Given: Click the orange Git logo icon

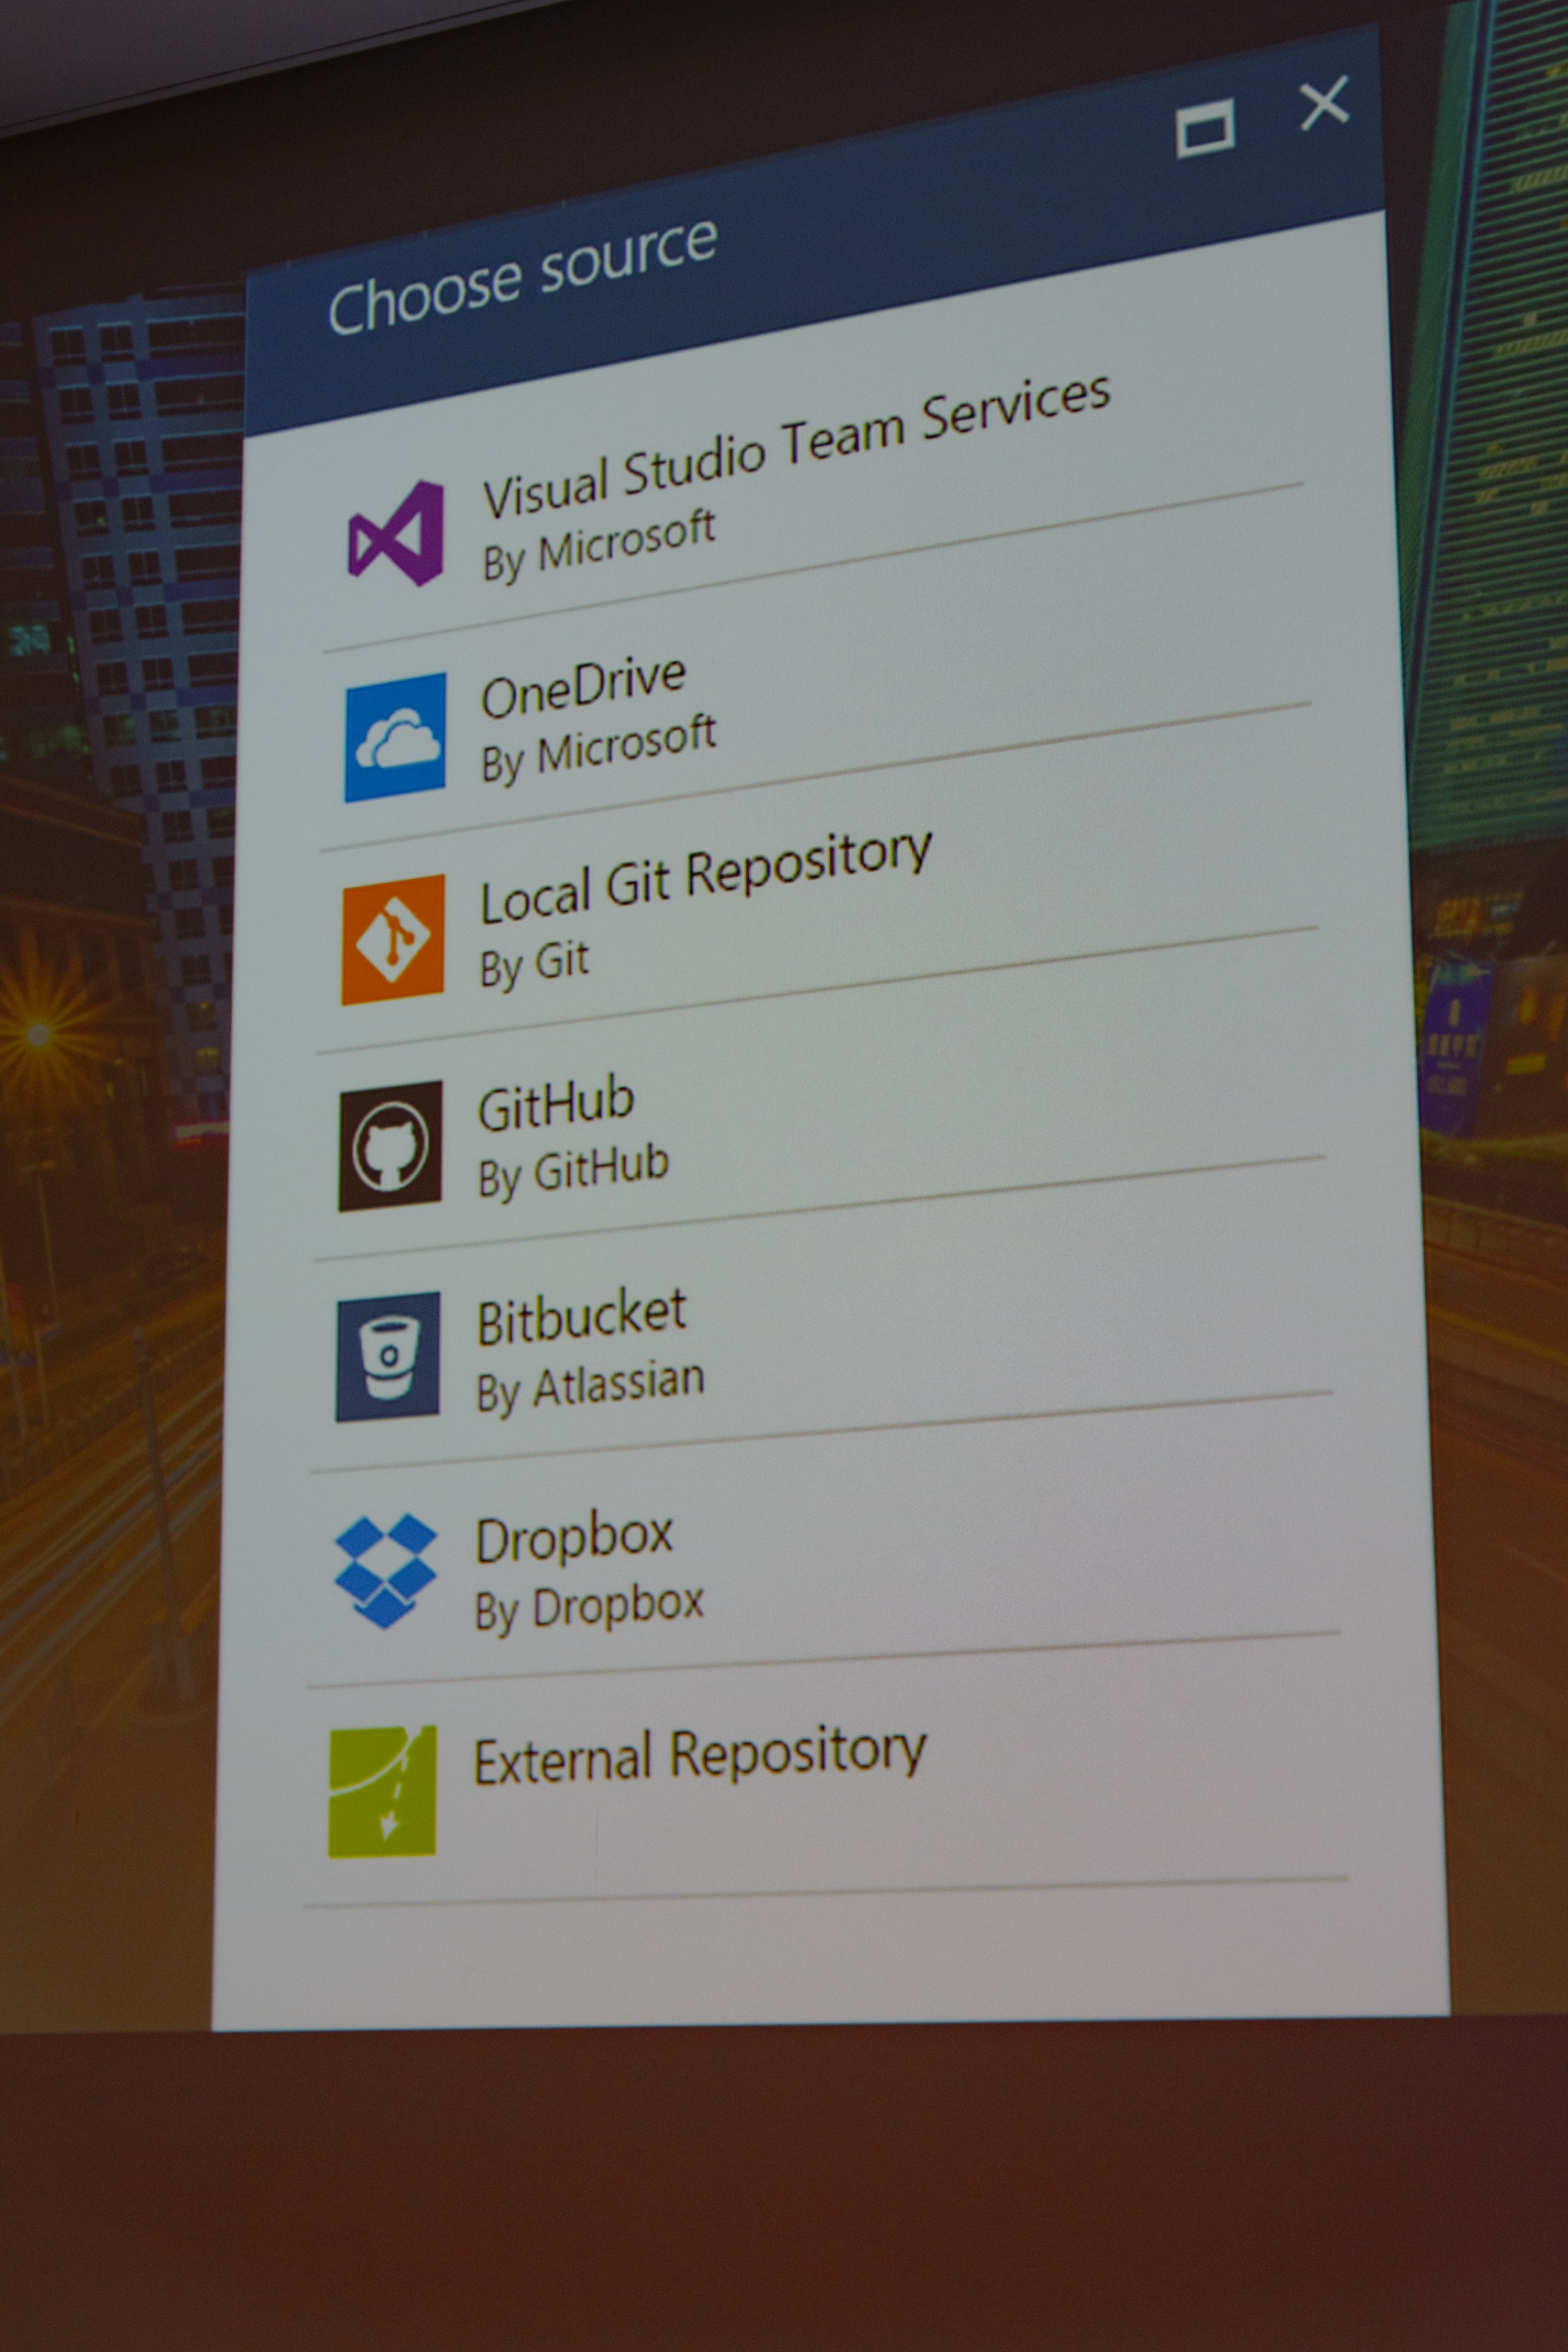Looking at the screenshot, I should [393, 938].
